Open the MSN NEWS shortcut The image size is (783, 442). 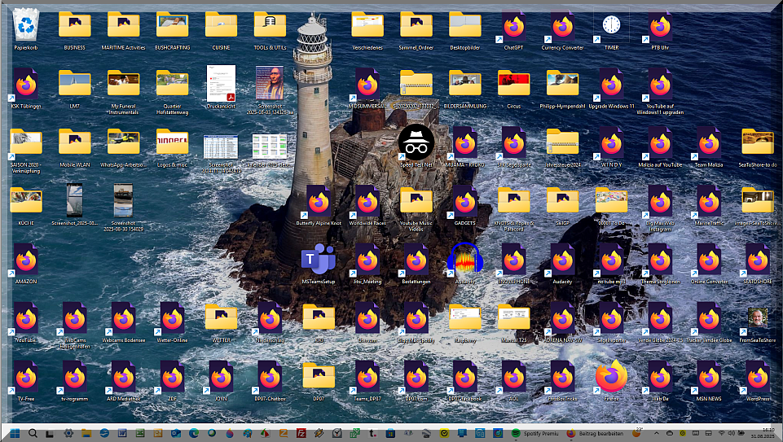coord(709,377)
